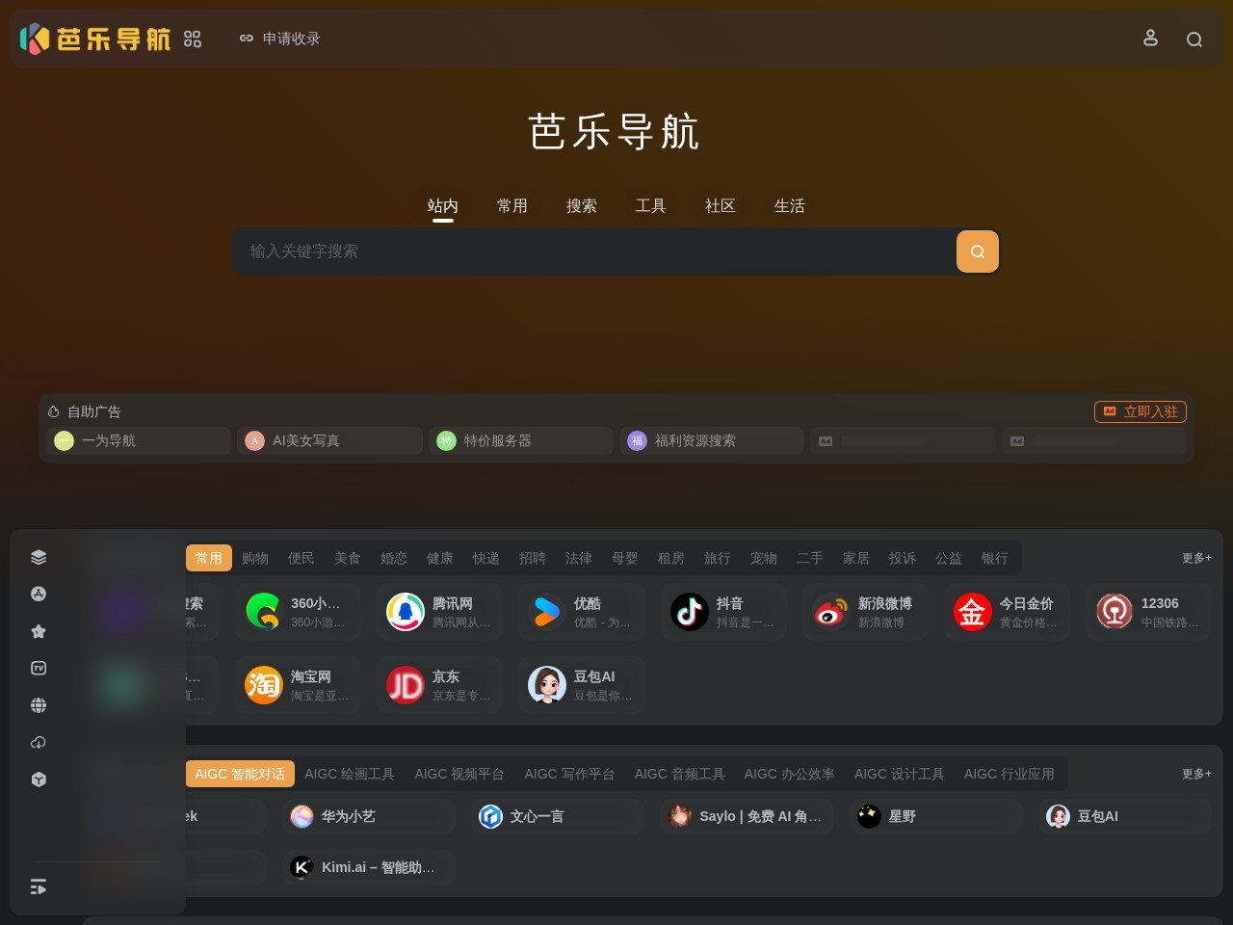Click the layers icon in left sidebar
This screenshot has height=925, width=1233.
(39, 557)
